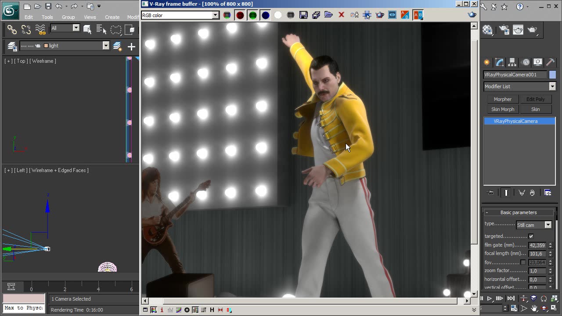
Task: Pick the camera object color swatch
Action: pyautogui.click(x=552, y=75)
